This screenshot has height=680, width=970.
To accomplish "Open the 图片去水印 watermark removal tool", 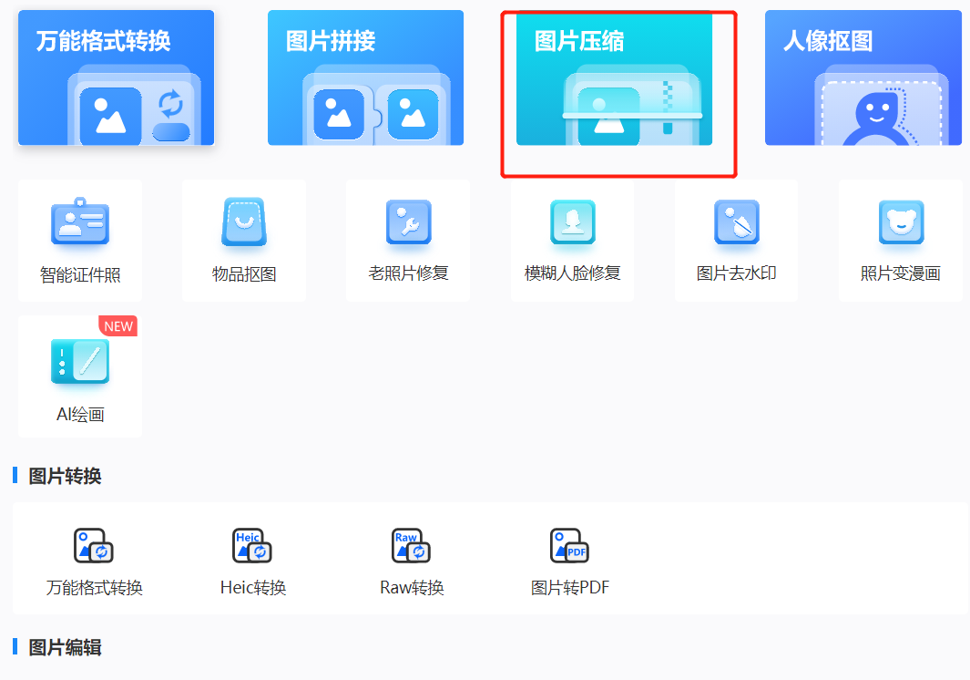I will pyautogui.click(x=736, y=240).
